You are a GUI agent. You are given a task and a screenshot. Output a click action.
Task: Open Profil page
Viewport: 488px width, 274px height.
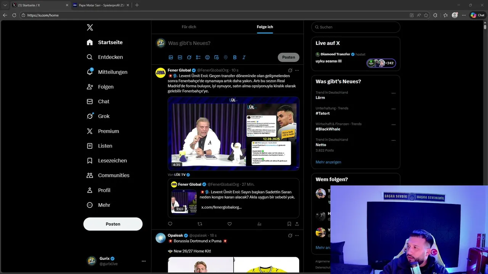coord(98,190)
